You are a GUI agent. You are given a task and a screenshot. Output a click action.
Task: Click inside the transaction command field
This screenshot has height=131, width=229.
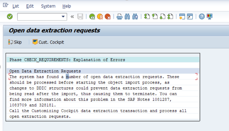tap(39, 17)
